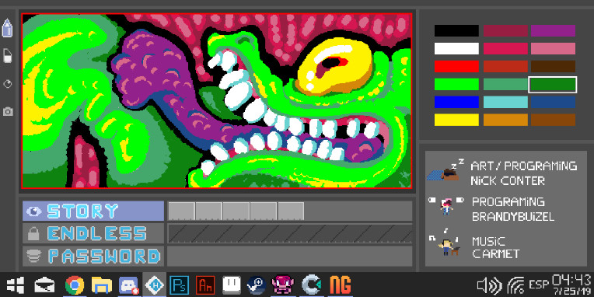Select the PASSWORD option
594x297 pixels.
93,256
